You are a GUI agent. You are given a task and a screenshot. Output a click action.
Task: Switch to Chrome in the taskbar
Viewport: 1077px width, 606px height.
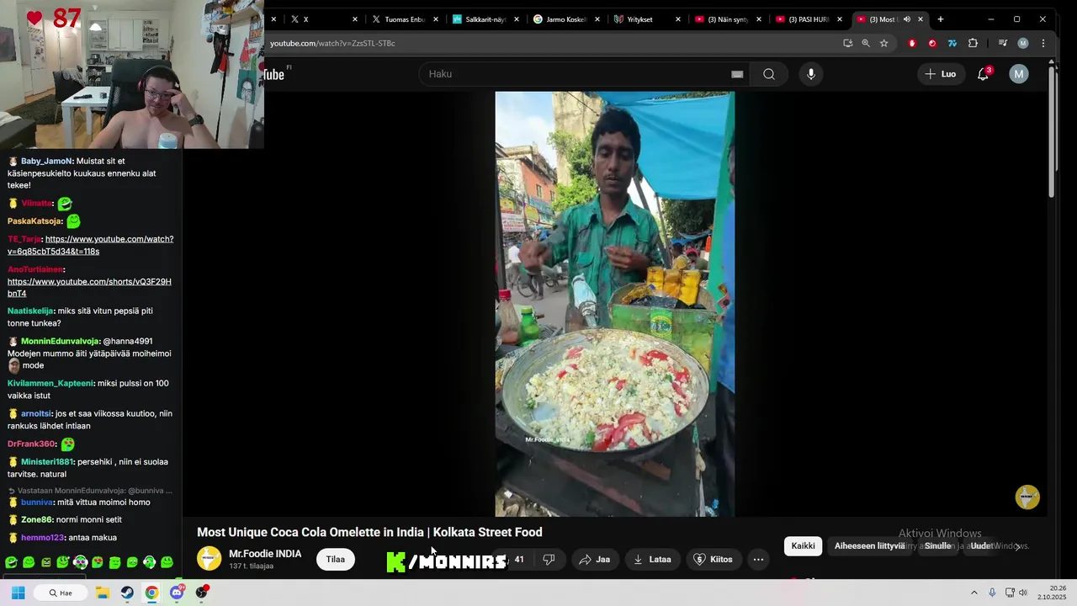point(151,593)
